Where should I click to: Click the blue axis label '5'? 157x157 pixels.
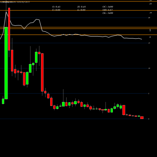click(x=149, y=94)
